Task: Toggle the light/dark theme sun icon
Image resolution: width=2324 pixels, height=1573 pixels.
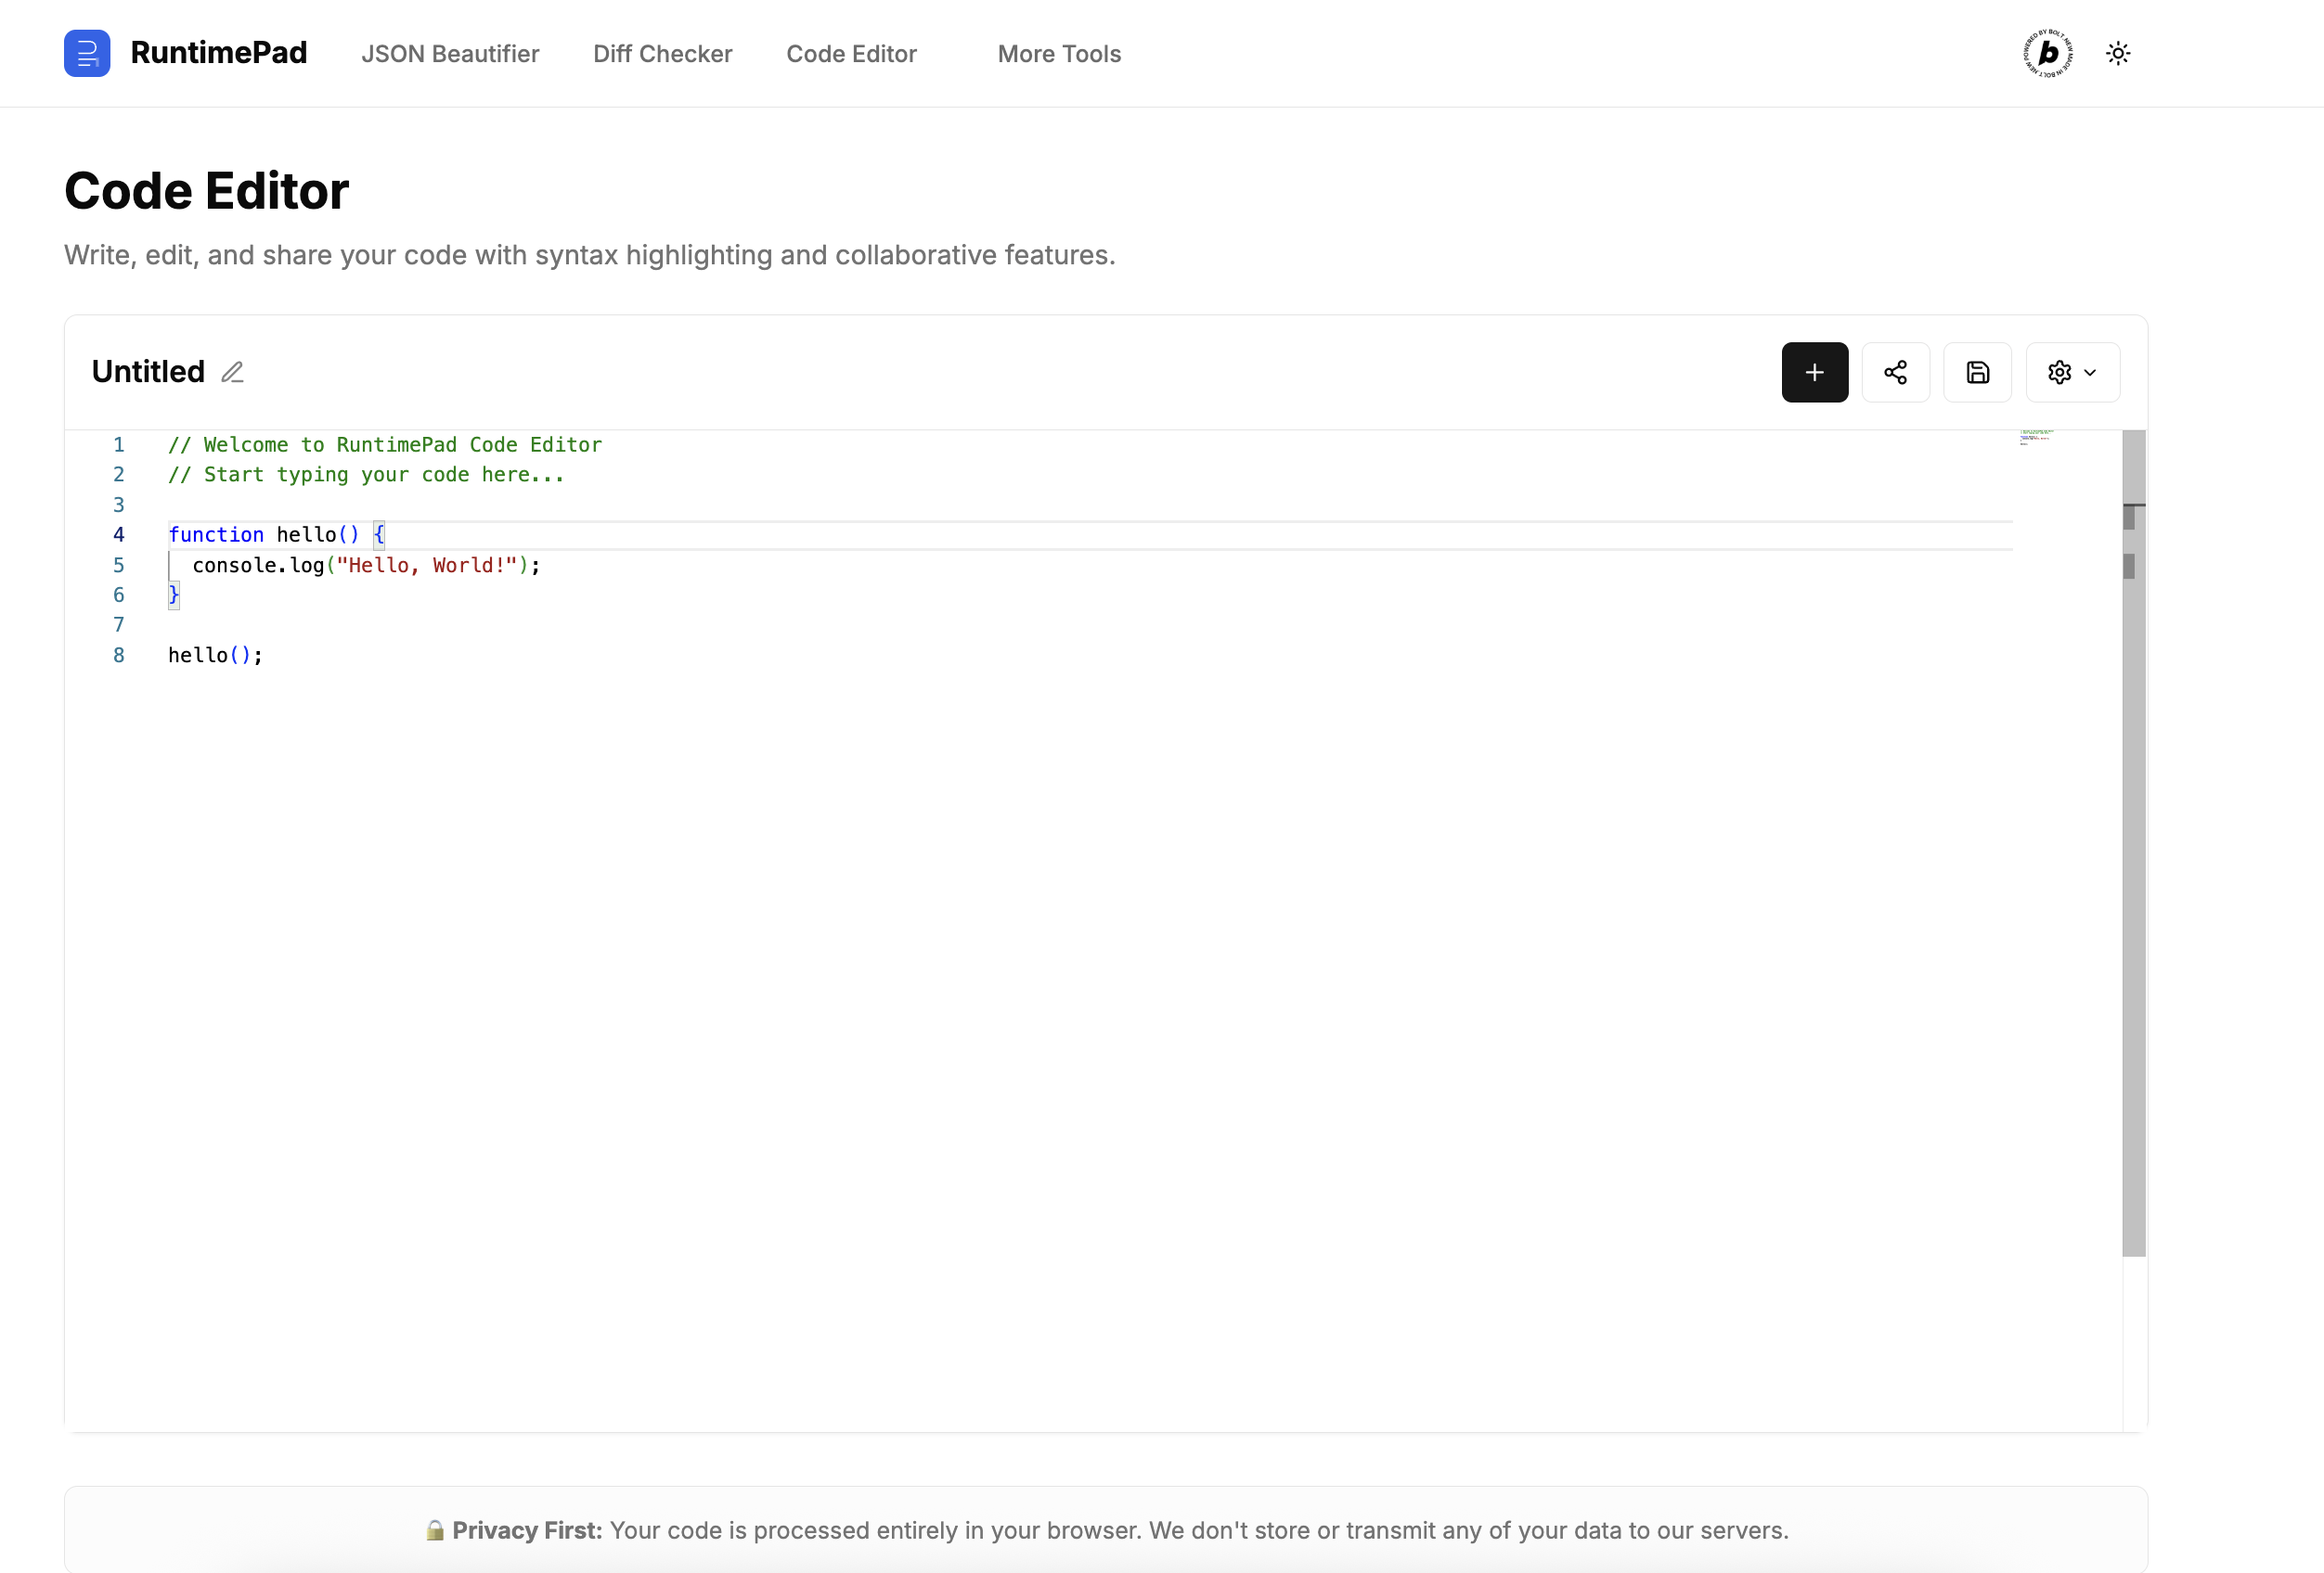Action: pos(2117,53)
